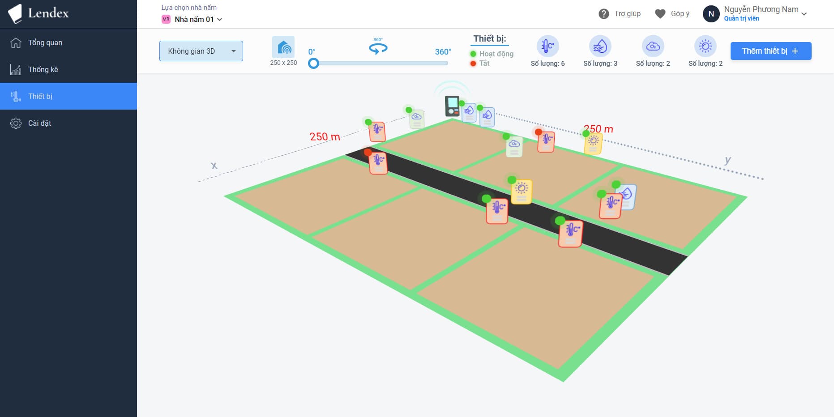Open the Thống kê statistics page

[68, 69]
